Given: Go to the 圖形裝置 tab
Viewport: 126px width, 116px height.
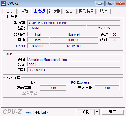Looking at the screenshot, I should [x=87, y=11].
